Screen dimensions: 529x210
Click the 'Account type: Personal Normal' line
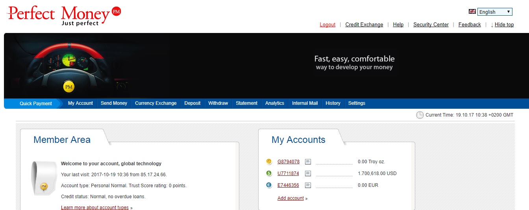[124, 186]
